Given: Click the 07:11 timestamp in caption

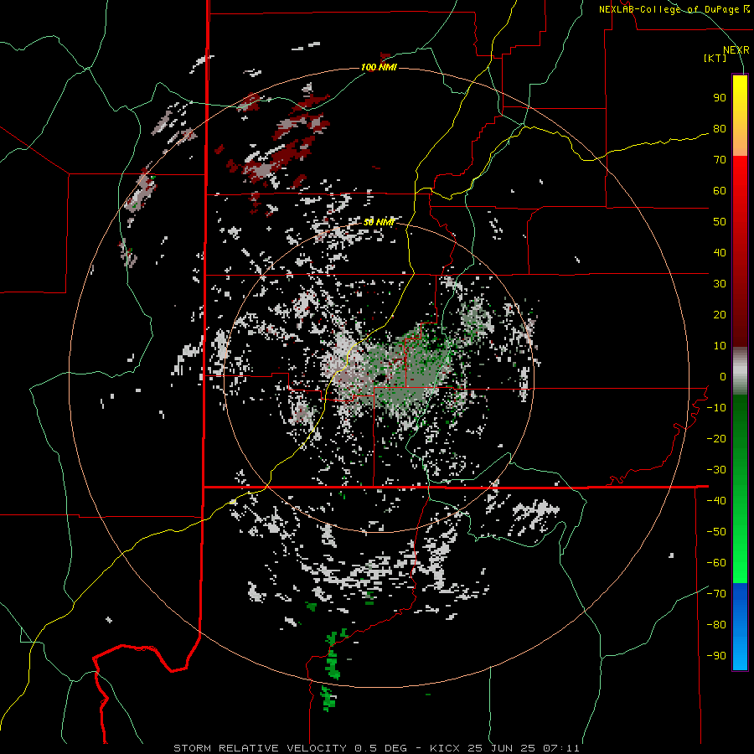Looking at the screenshot, I should coord(560,748).
